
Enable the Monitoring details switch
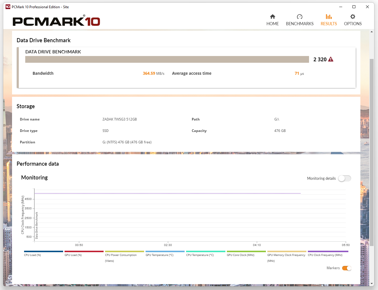click(345, 178)
